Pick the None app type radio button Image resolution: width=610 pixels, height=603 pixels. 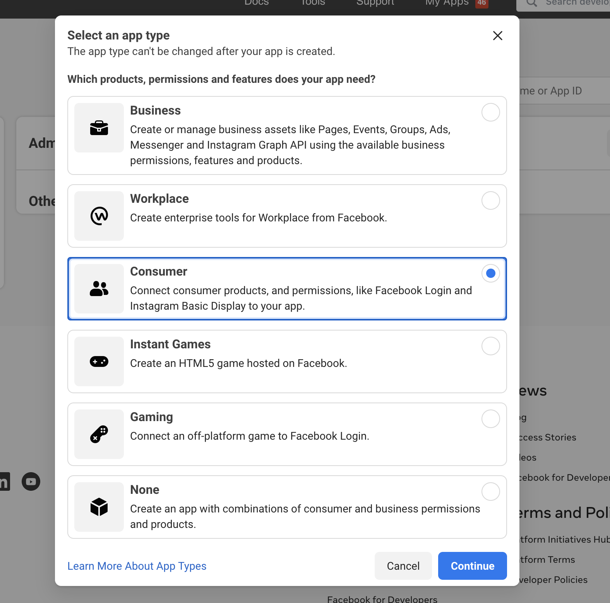490,492
